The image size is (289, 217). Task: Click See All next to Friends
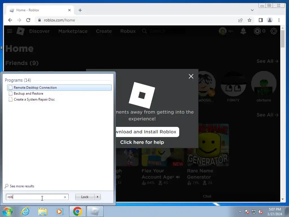(268, 61)
